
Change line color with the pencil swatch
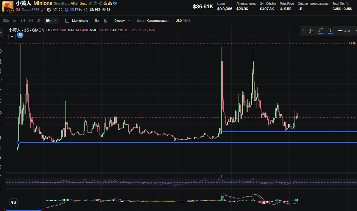pos(321,30)
